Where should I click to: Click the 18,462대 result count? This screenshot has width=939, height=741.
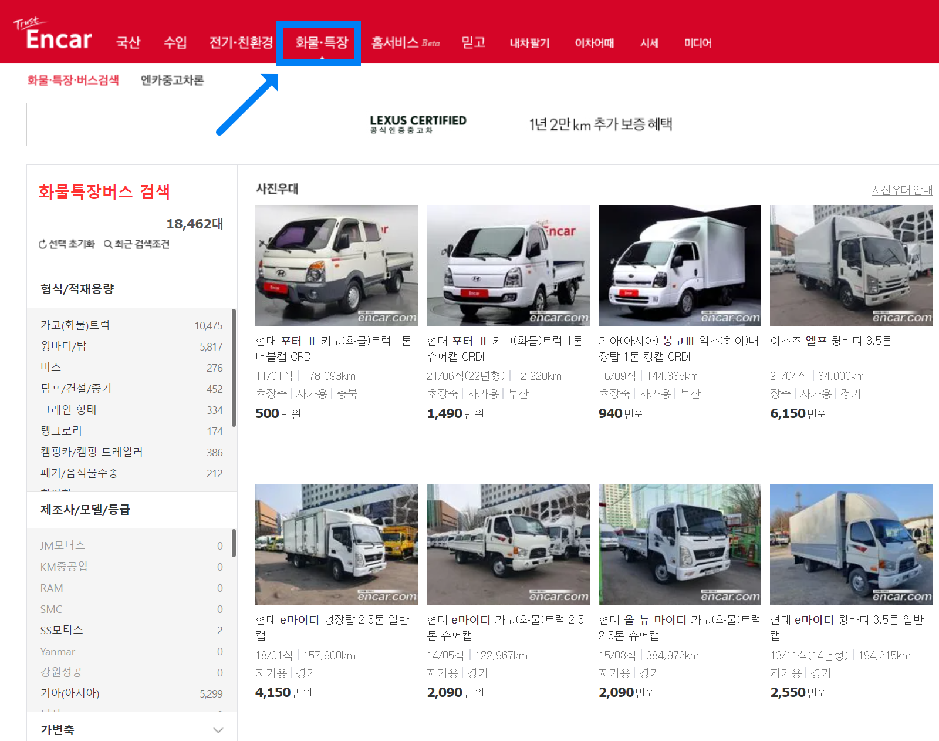pos(195,224)
